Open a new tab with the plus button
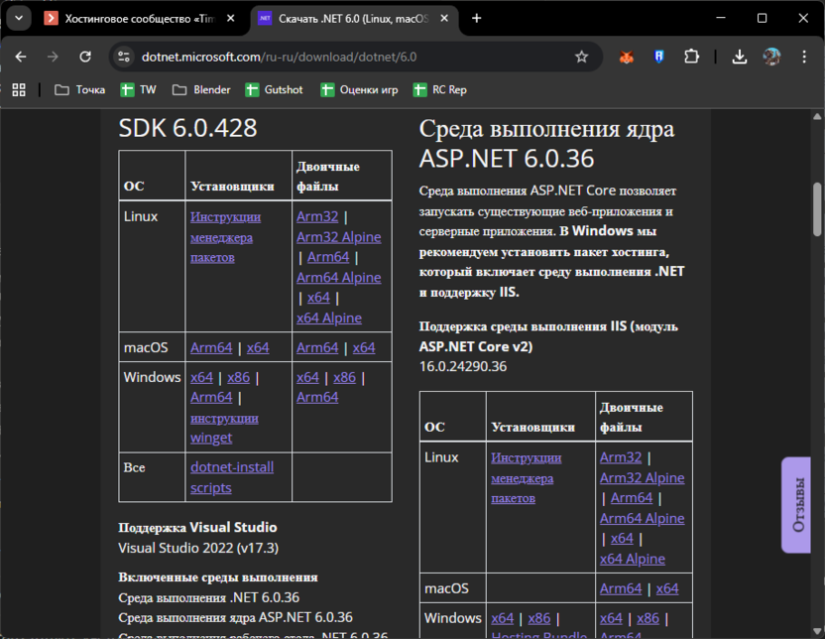Viewport: 825px width, 639px height. (x=478, y=18)
